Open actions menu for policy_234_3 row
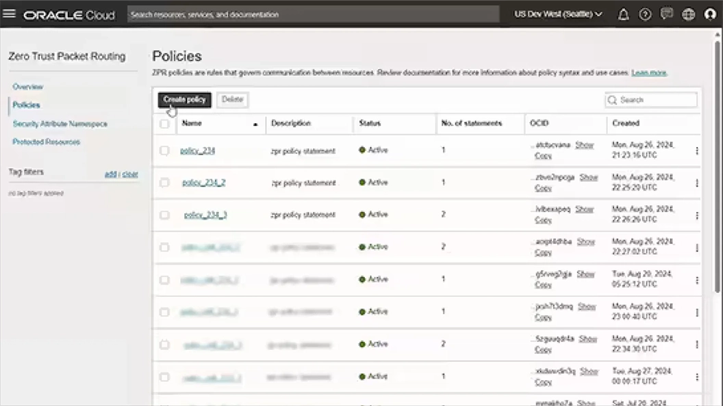Screen dimensions: 723x406 tap(697, 215)
